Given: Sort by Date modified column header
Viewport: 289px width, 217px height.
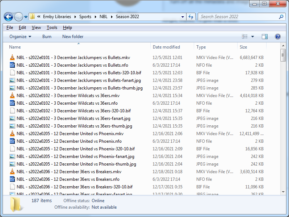Looking at the screenshot, I should pyautogui.click(x=166, y=47).
